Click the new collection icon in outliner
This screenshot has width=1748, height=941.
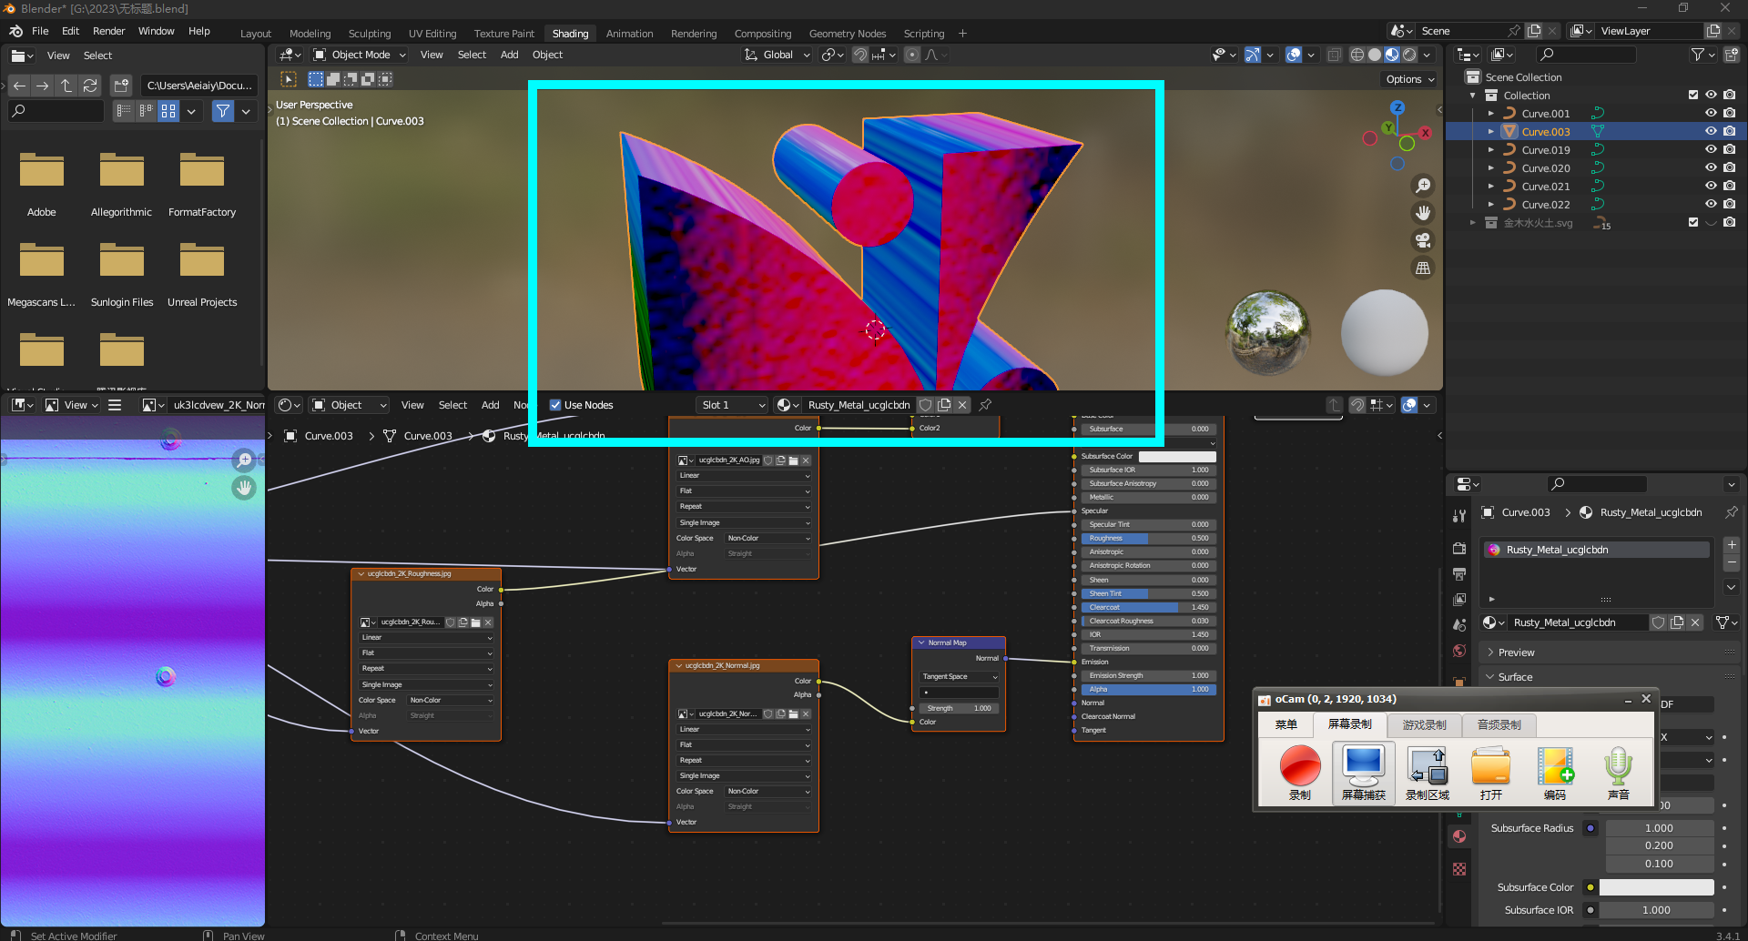pos(1731,55)
